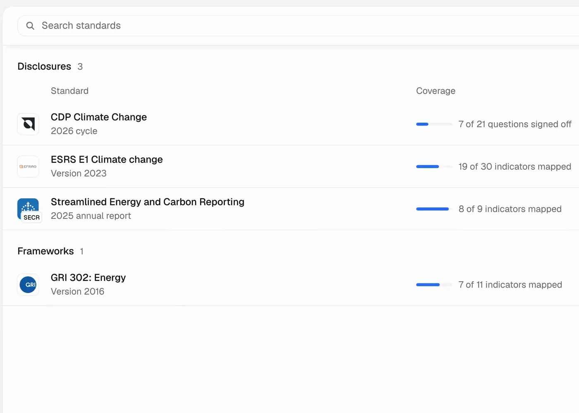Image resolution: width=579 pixels, height=413 pixels.
Task: Click '19 of 30 indicators mapped'
Action: pyautogui.click(x=515, y=166)
